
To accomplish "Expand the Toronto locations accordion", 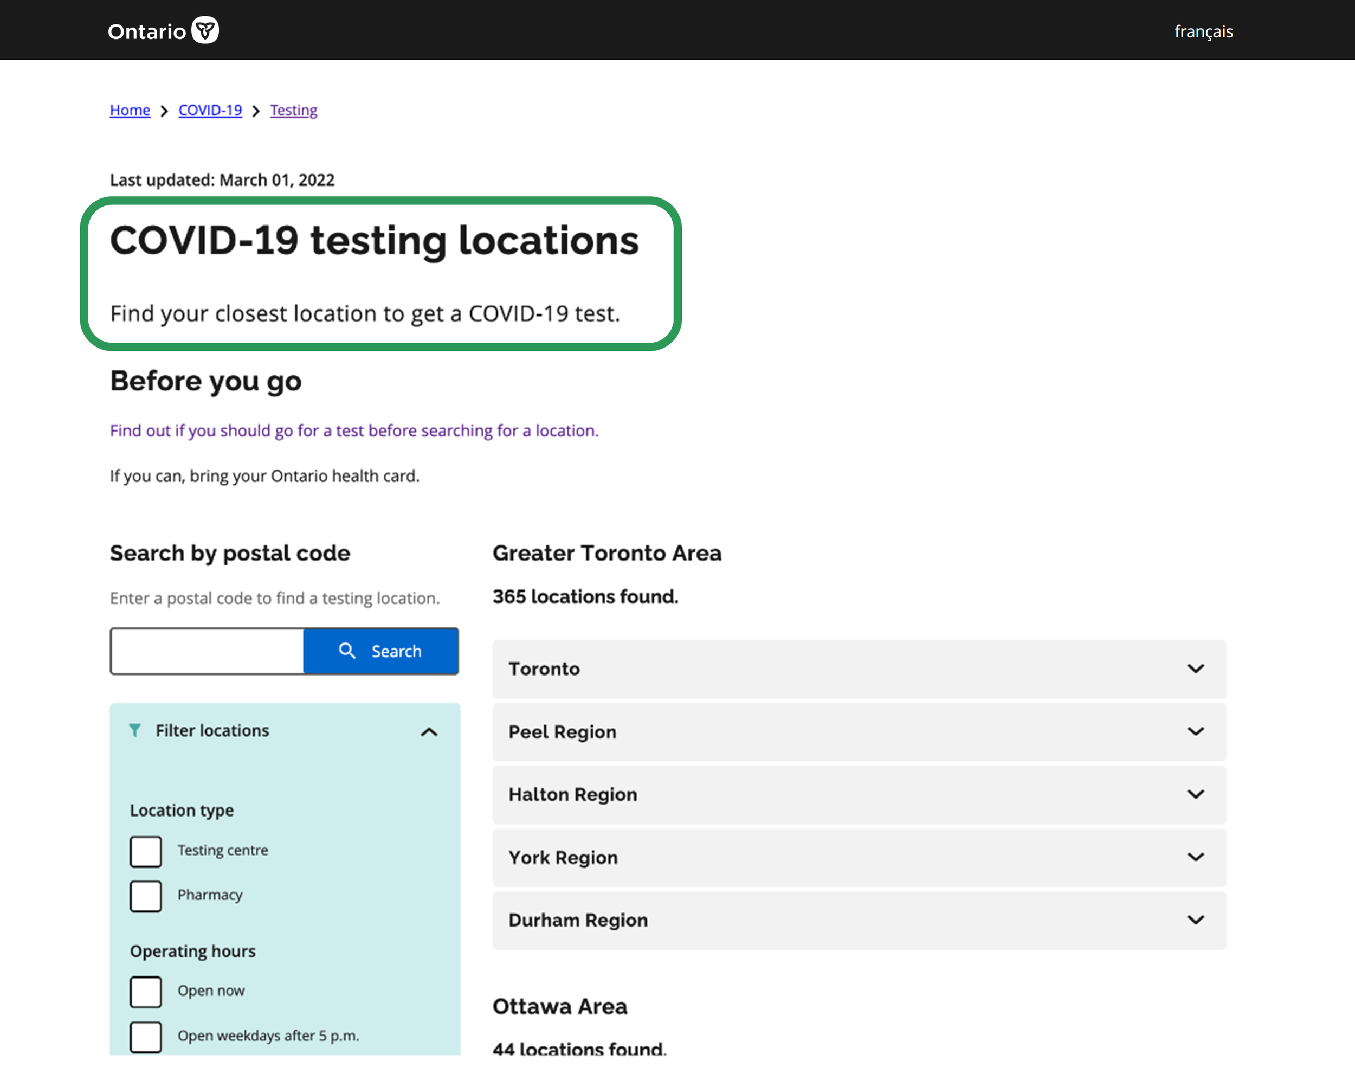I will click(859, 669).
